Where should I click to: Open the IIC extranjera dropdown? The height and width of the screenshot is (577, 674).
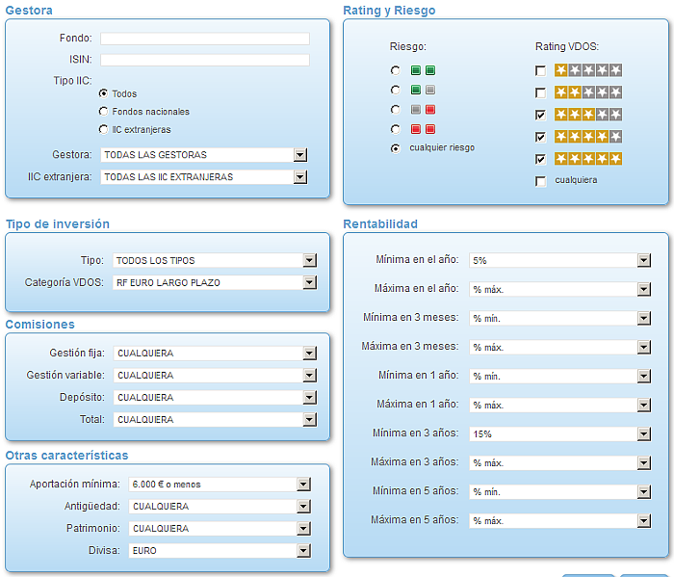(204, 177)
